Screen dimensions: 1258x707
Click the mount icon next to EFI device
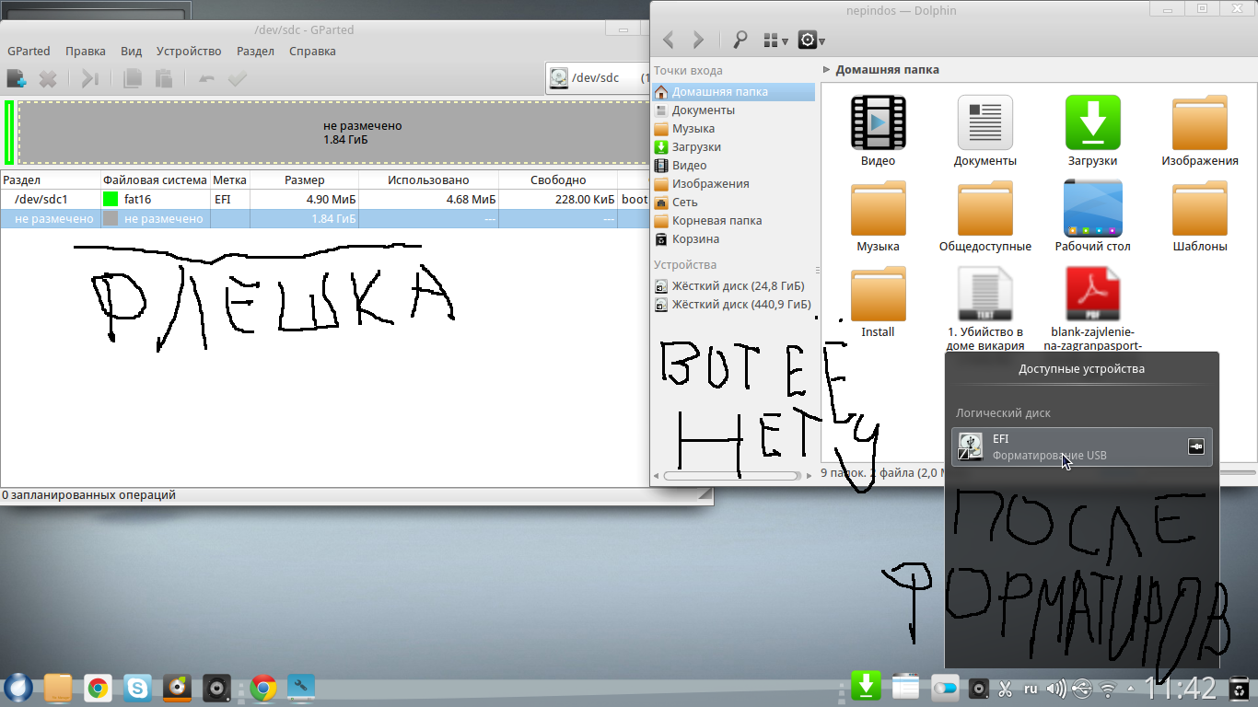1195,446
